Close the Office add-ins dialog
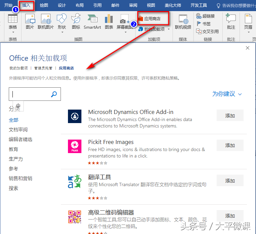256x234 pixels. pos(248,48)
